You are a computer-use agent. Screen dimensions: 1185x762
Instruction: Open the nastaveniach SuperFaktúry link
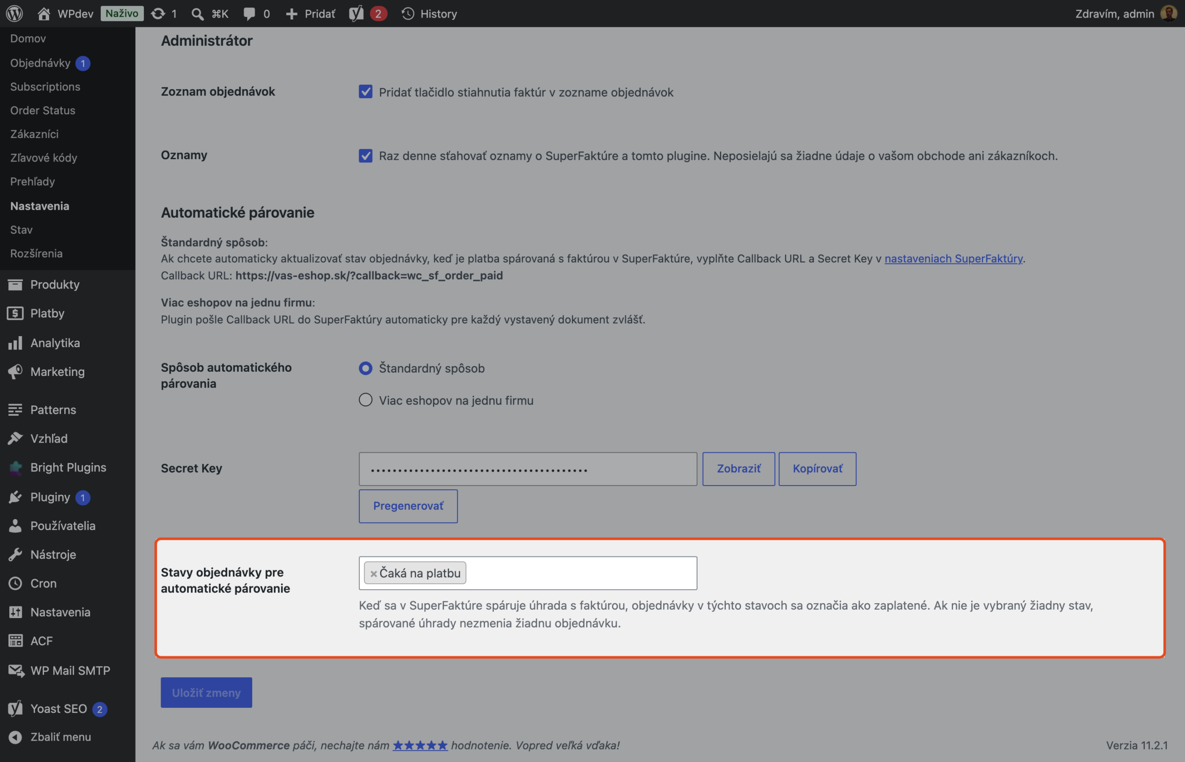pos(954,258)
